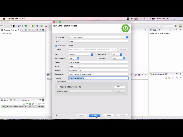The height and width of the screenshot is (137, 183).
Task: Click the Publish to server icon
Action: coord(39,104)
